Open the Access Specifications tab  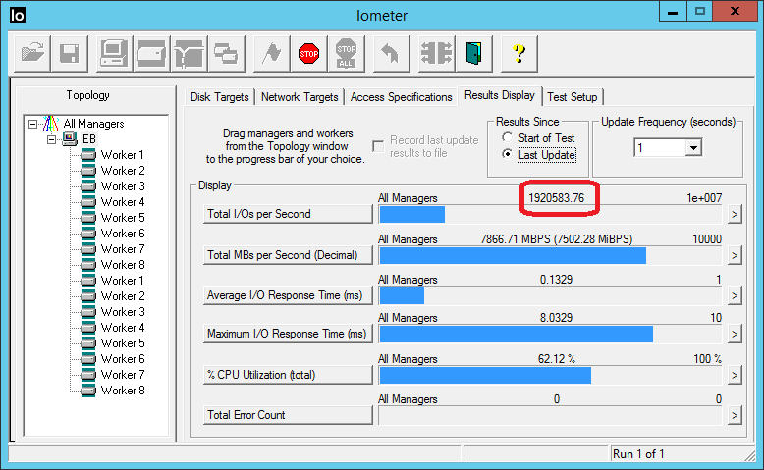point(400,97)
